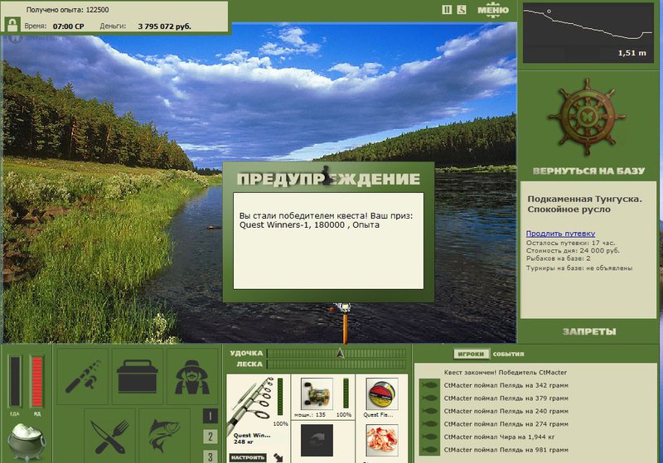Click the reel durability gauge
The height and width of the screenshot is (463, 663).
click(x=346, y=393)
